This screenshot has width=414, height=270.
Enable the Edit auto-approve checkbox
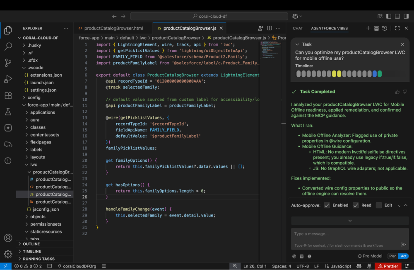pyautogui.click(x=378, y=205)
